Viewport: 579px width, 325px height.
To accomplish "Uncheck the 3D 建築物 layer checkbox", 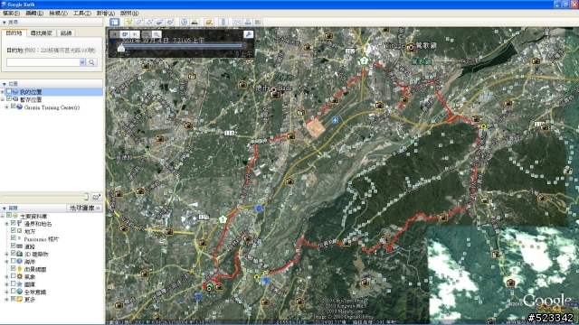I will pos(14,254).
